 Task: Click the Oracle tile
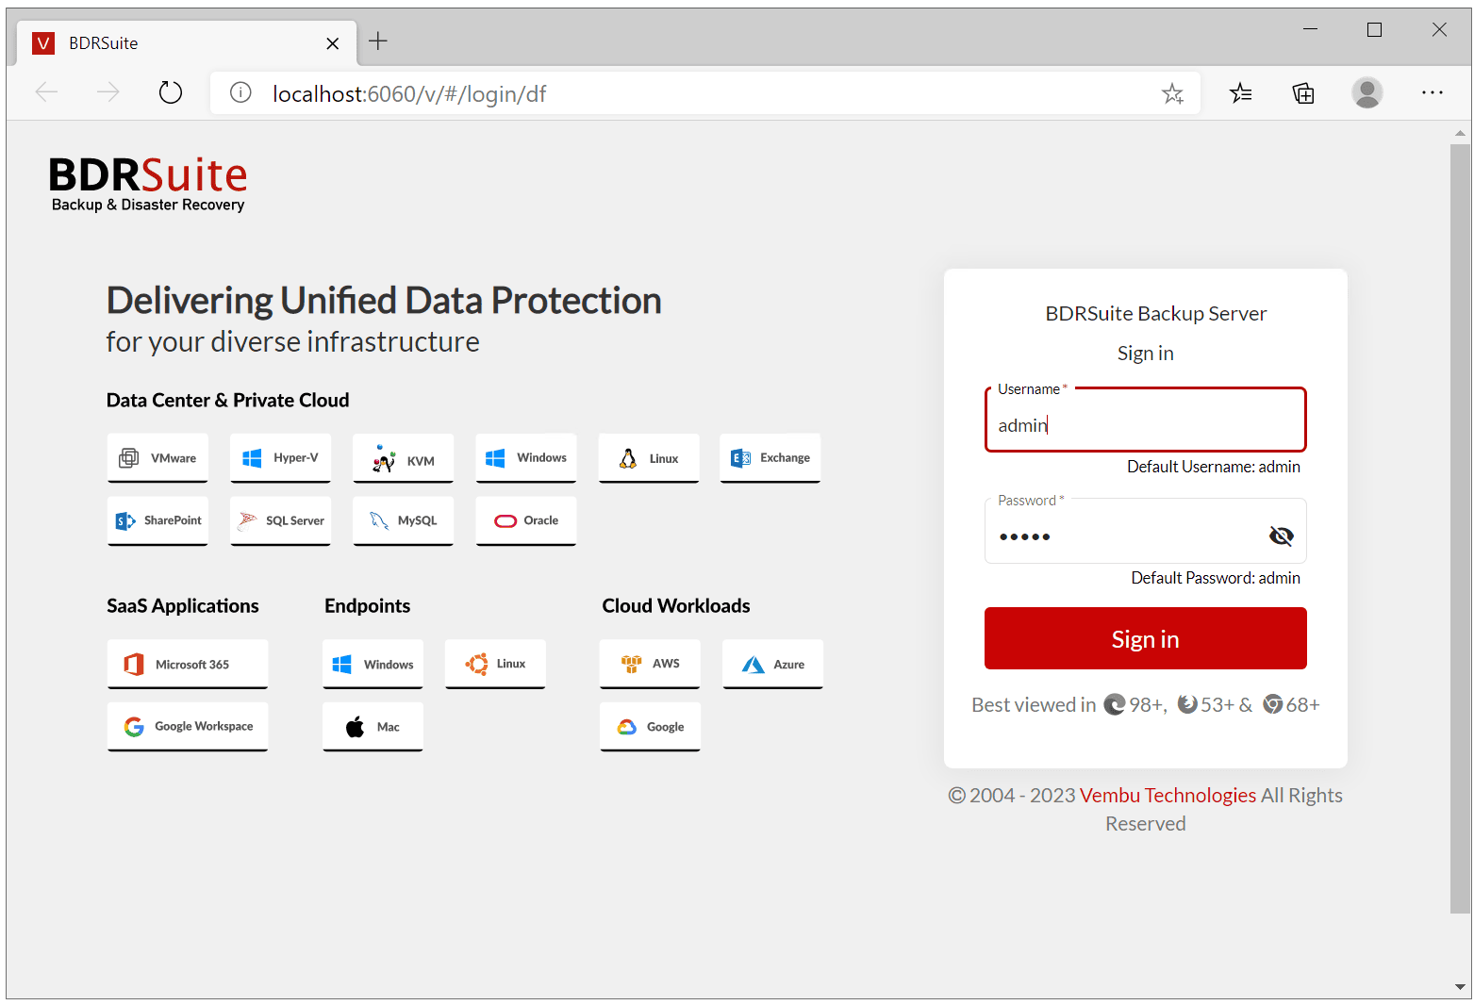tap(526, 520)
